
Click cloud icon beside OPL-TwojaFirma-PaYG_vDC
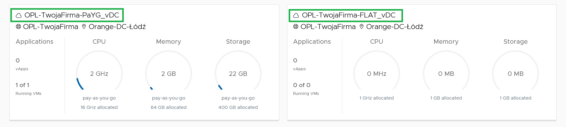[19, 15]
